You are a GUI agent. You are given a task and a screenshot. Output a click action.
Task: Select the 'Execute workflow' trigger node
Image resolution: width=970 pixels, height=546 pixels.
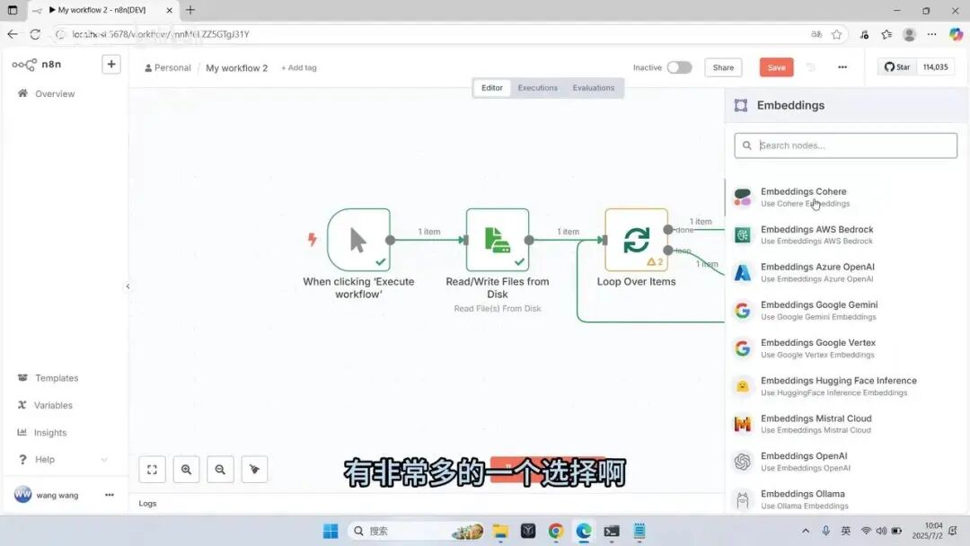[x=358, y=240]
